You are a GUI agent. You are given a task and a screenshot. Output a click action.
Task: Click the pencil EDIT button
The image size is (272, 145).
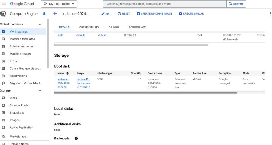106,14
